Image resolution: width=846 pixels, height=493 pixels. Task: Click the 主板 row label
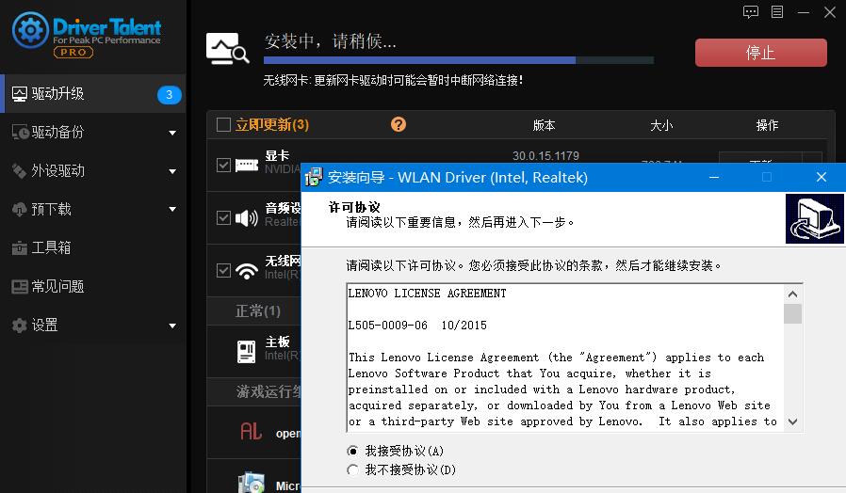click(x=277, y=342)
